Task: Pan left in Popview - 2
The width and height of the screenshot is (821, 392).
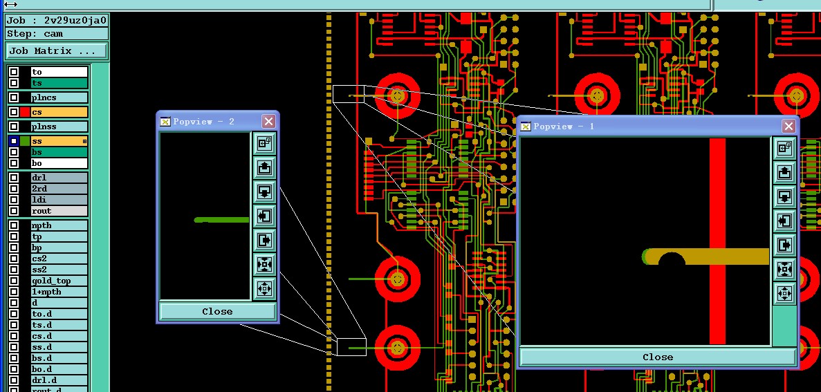Action: [264, 216]
